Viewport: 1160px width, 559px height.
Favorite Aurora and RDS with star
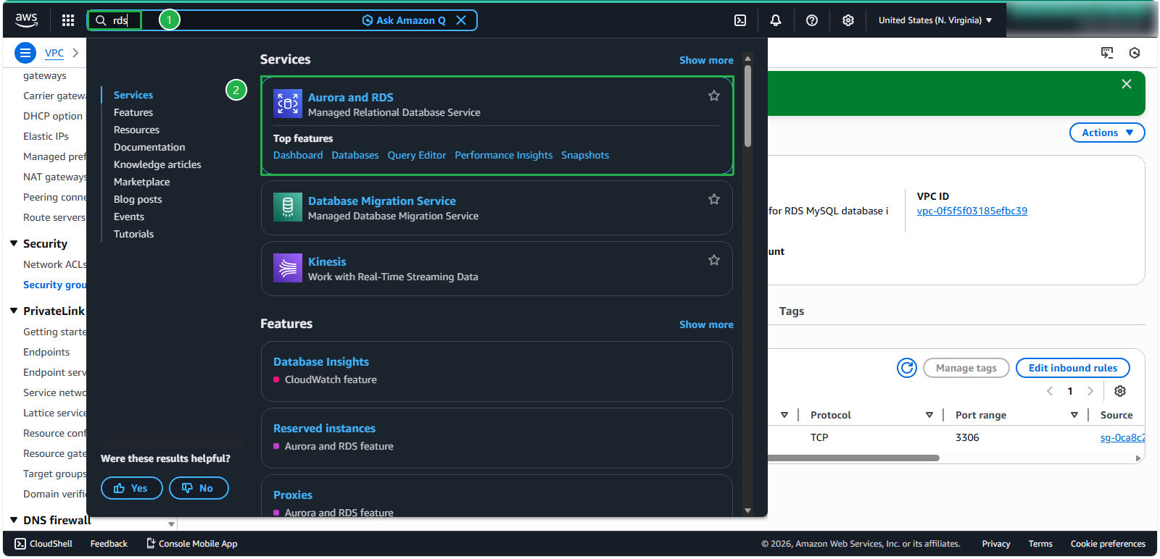click(714, 96)
